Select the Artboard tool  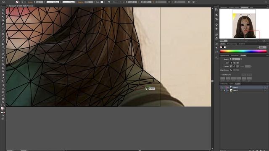(x=3, y=92)
